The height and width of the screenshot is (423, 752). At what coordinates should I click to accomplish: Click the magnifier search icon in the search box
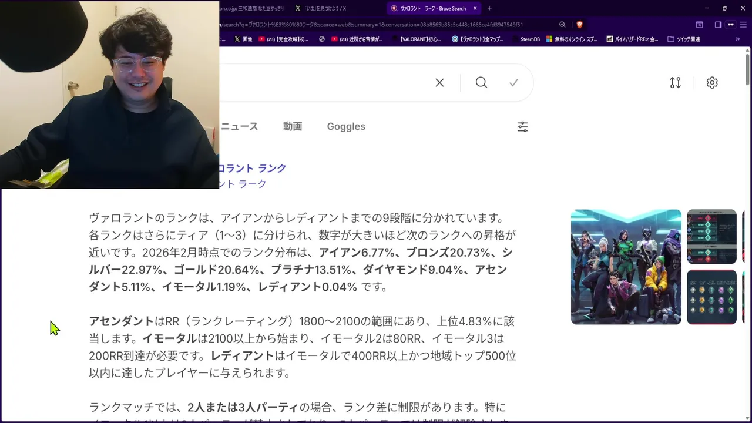481,83
